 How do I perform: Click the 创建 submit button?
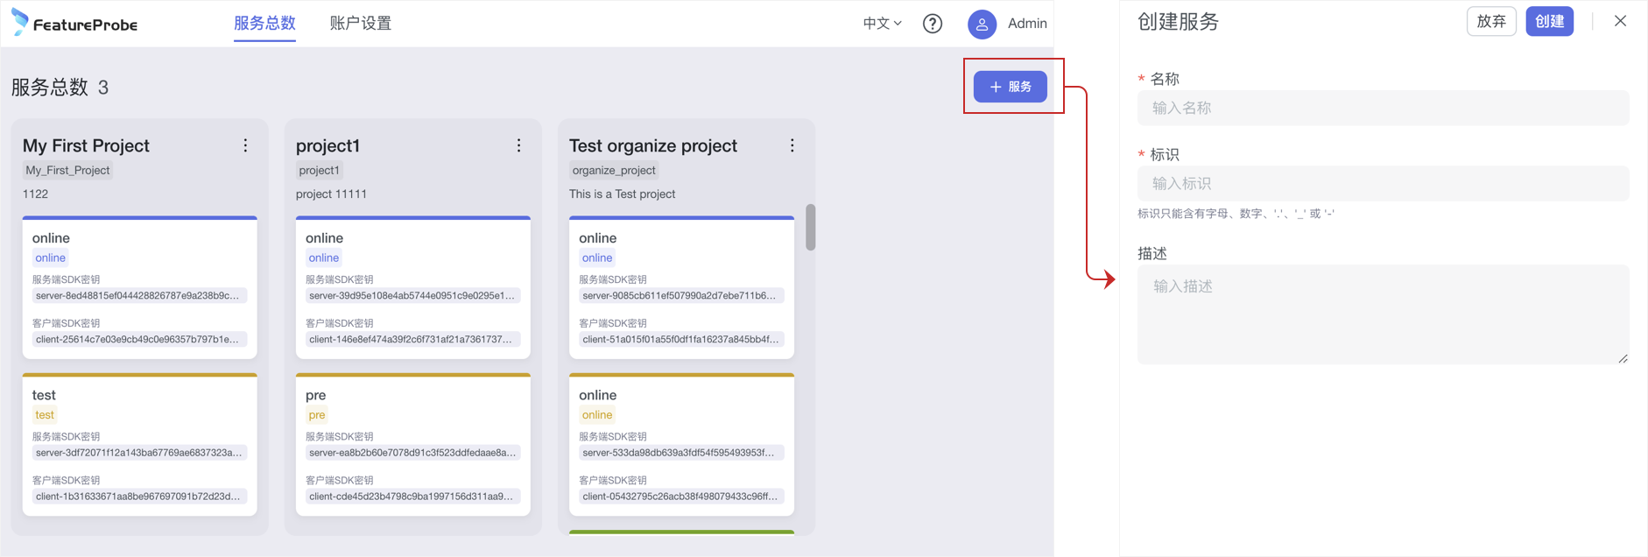(x=1549, y=21)
